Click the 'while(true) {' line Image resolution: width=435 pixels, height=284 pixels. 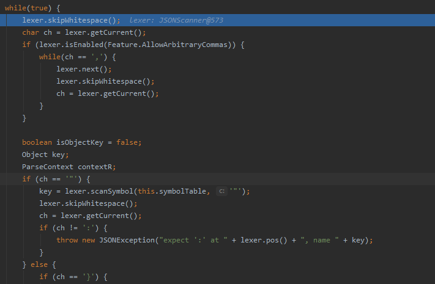pyautogui.click(x=32, y=8)
